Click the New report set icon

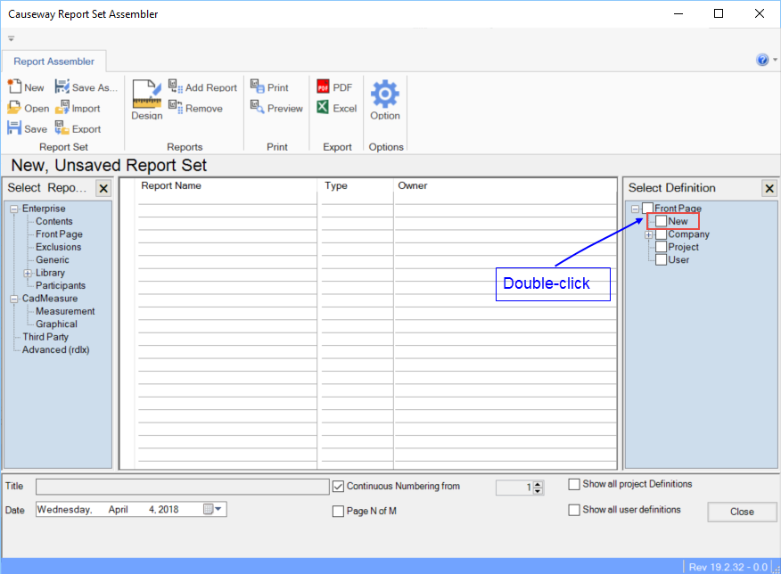[x=14, y=86]
